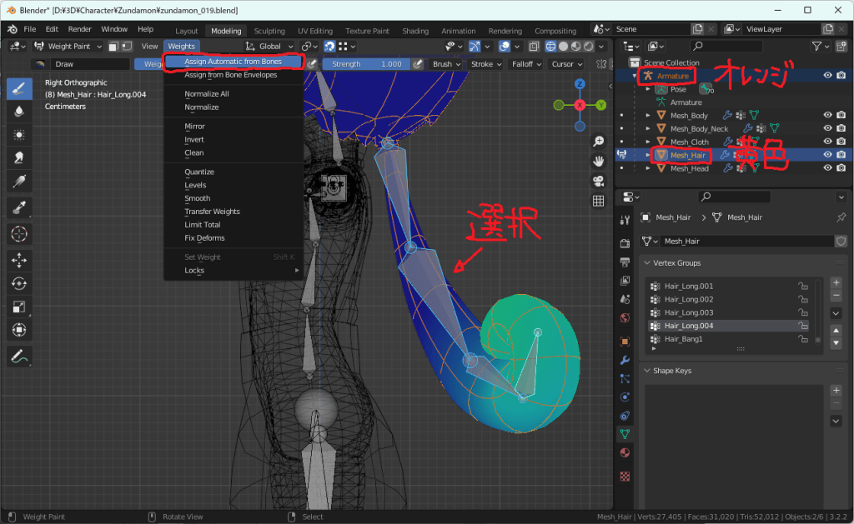Select the Hair_Long.002 vertex group
The height and width of the screenshot is (524, 854).
click(x=689, y=299)
